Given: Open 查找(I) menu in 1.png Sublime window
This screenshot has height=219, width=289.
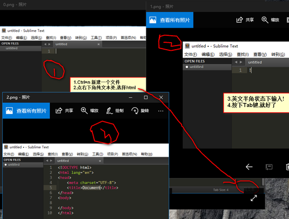Looking at the screenshot, I should pos(243,54).
